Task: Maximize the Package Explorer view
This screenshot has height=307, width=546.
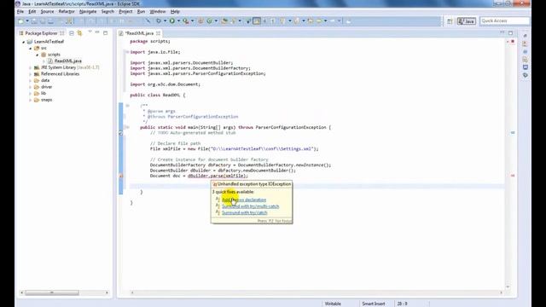Action: coord(105,32)
